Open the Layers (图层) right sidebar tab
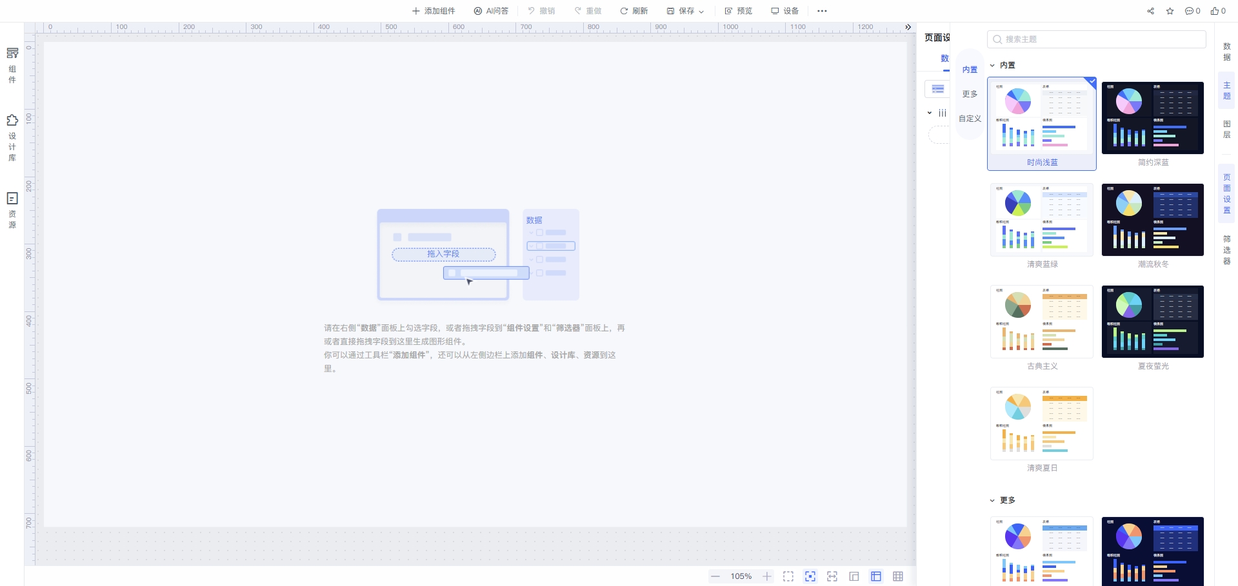The height and width of the screenshot is (586, 1238). click(1226, 130)
